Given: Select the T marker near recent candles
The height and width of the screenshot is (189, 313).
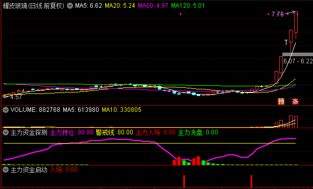Looking at the screenshot, I should [286, 42].
